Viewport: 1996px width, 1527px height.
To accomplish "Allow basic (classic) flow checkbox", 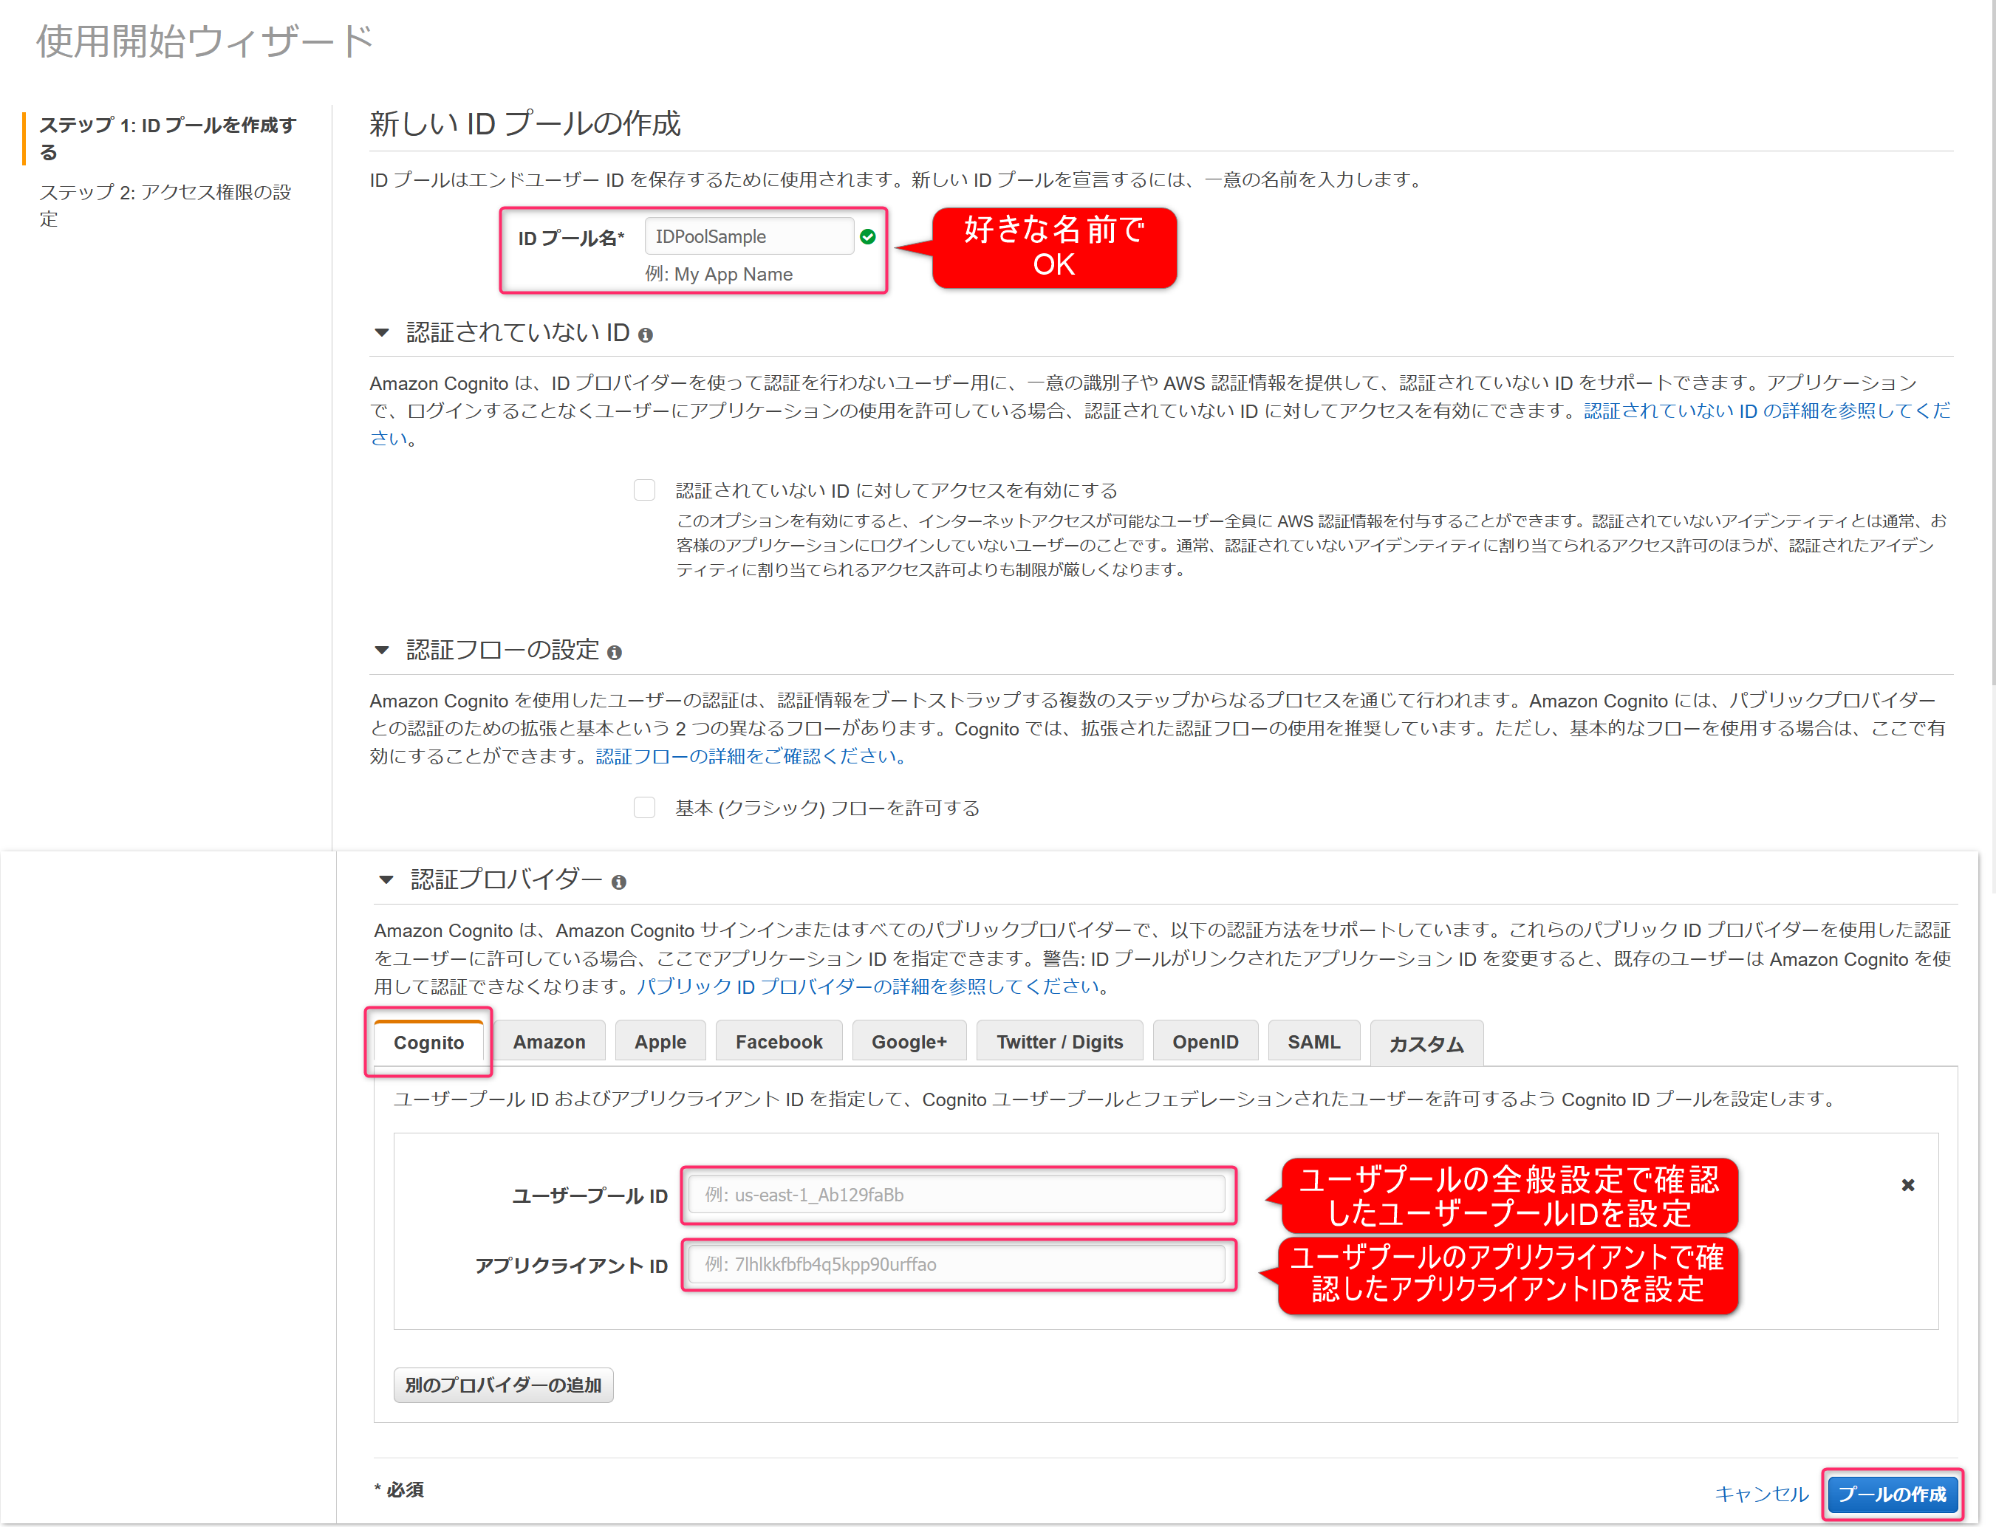I will (645, 808).
